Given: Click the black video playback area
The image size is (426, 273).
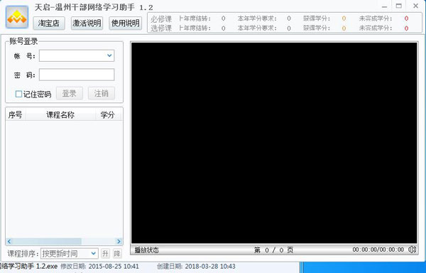Looking at the screenshot, I should coord(274,143).
